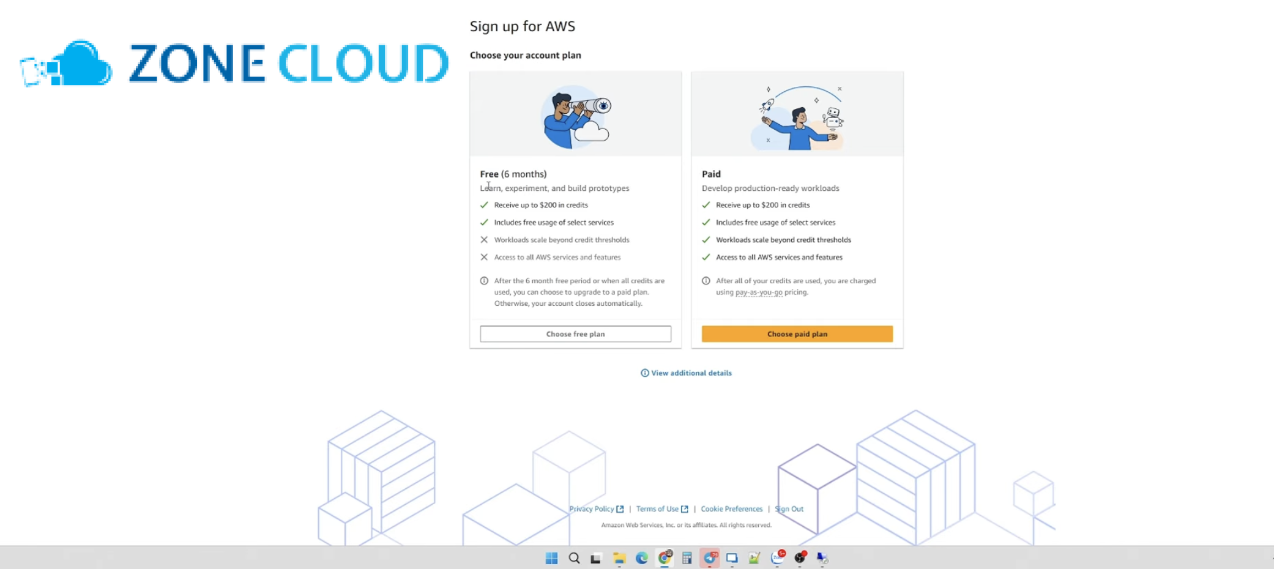This screenshot has width=1274, height=569.
Task: Open the Windows Start menu
Action: click(551, 558)
